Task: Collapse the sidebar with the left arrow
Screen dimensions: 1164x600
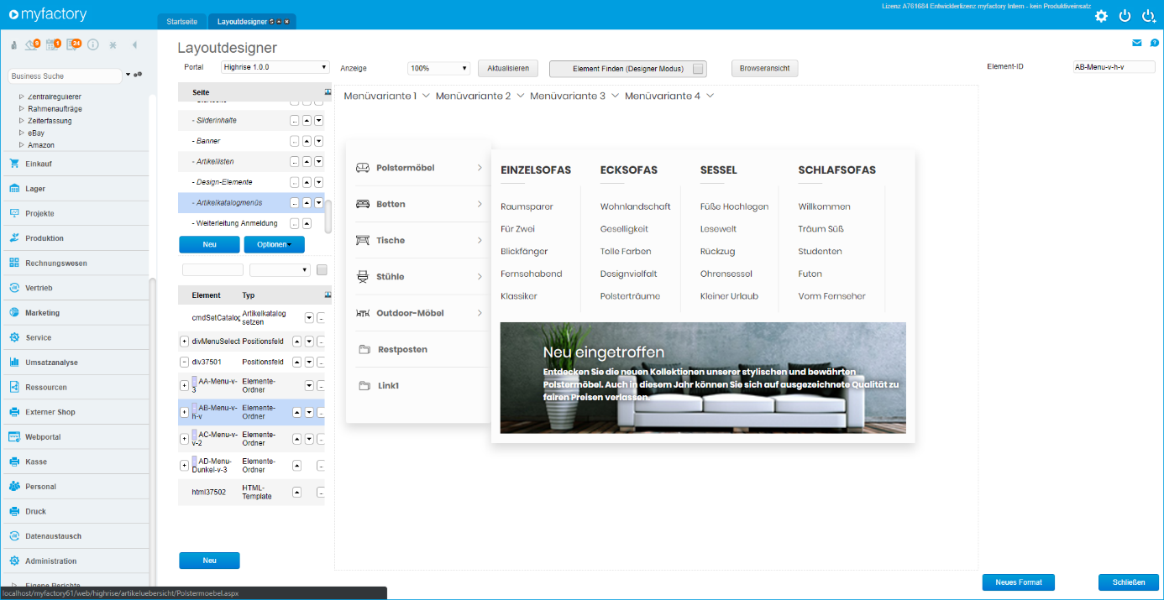Action: [x=134, y=44]
